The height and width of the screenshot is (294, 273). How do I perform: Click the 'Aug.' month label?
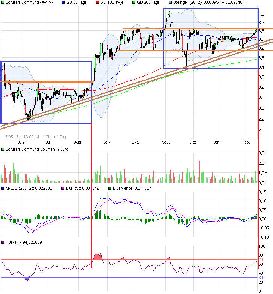coord(78,142)
